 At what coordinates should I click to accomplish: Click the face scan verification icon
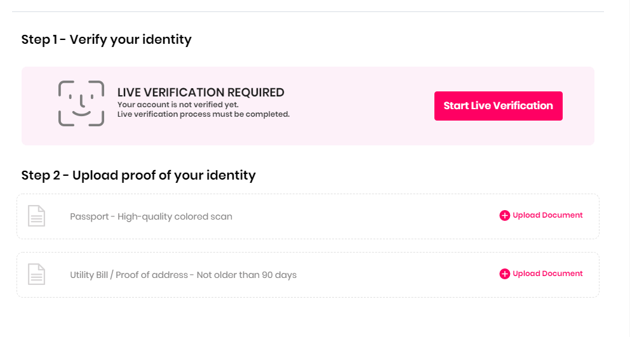[81, 103]
